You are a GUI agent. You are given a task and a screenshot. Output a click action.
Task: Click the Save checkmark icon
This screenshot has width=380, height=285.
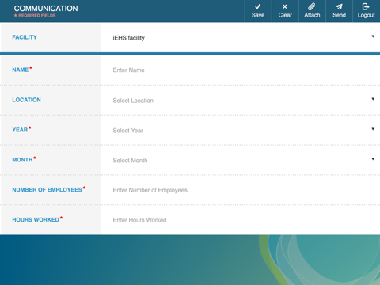click(258, 6)
